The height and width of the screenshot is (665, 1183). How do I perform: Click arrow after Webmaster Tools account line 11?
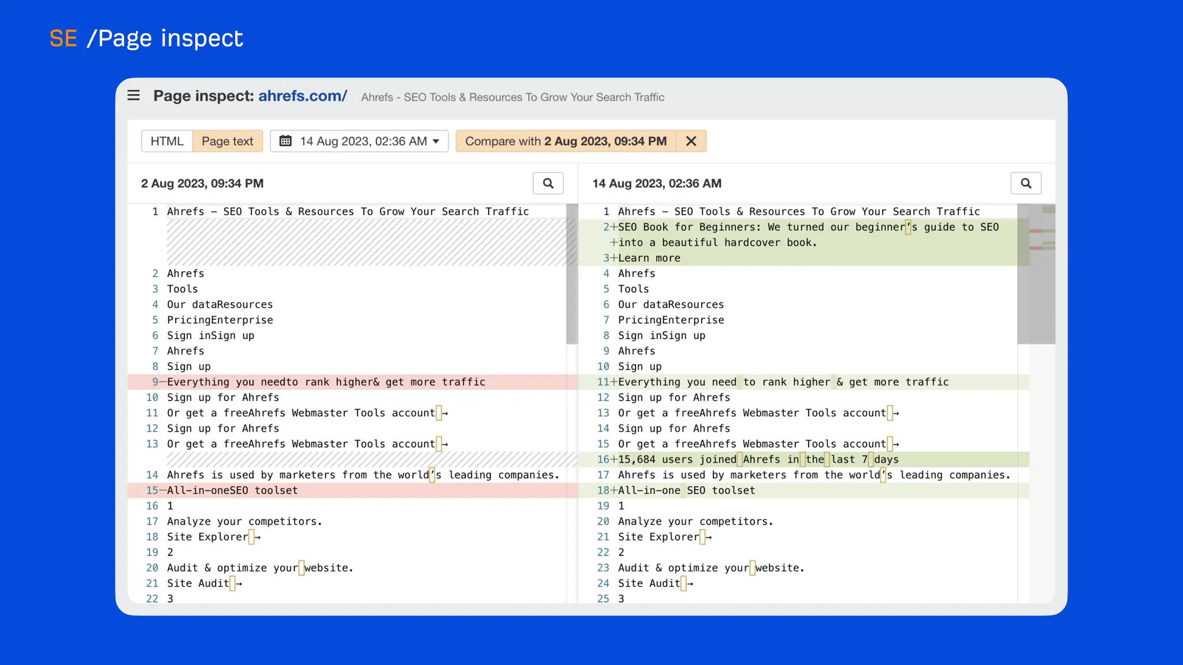click(445, 413)
